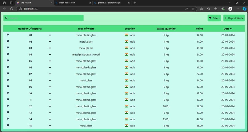Click the Location column header
This screenshot has width=248, height=132.
coord(130,29)
